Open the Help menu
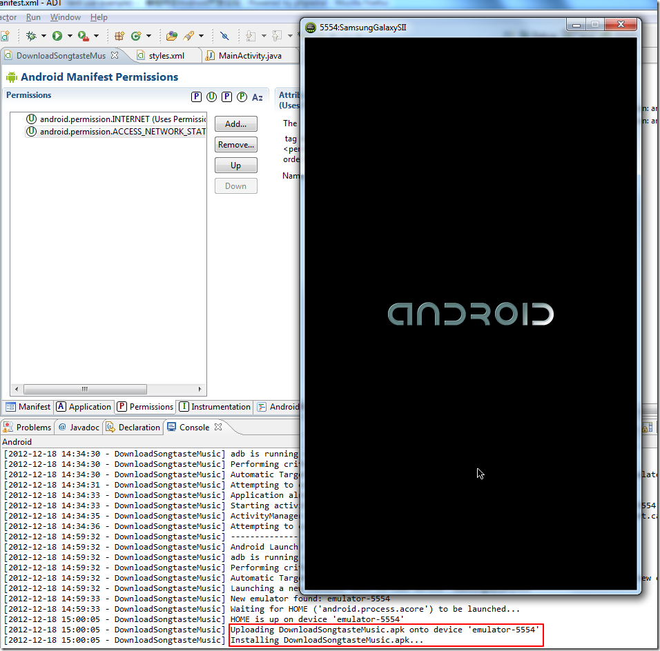660x651 pixels. pos(99,17)
